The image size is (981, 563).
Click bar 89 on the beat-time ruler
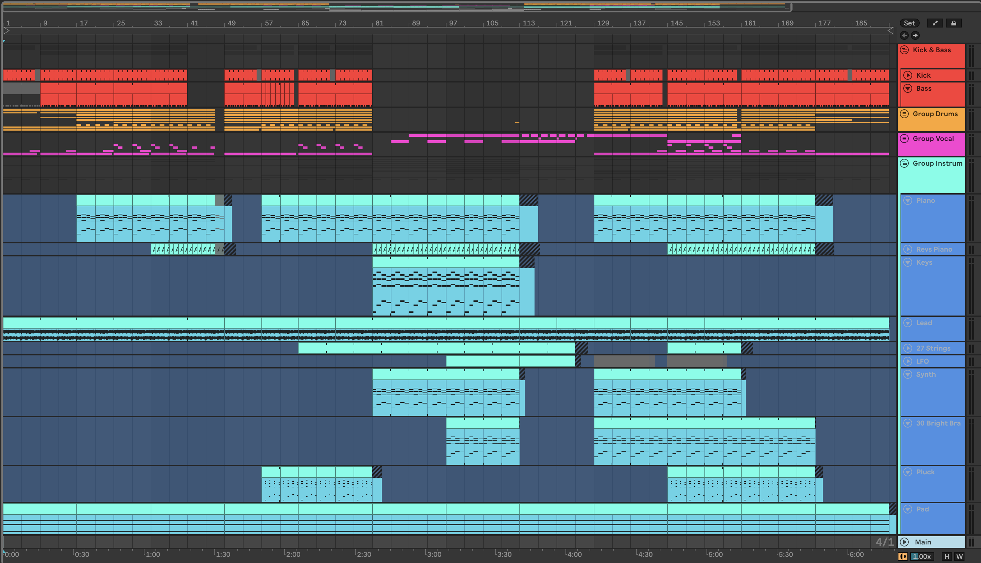coord(416,23)
